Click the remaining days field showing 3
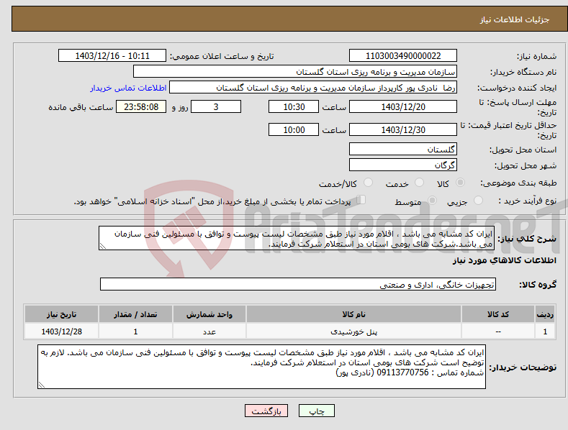The height and width of the screenshot is (430, 568). [x=216, y=106]
